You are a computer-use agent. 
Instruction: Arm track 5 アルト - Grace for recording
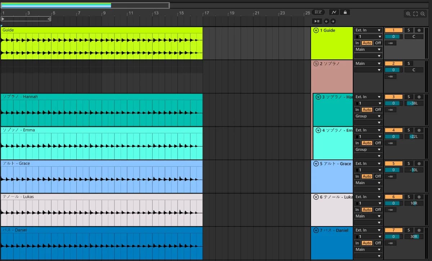click(419, 163)
